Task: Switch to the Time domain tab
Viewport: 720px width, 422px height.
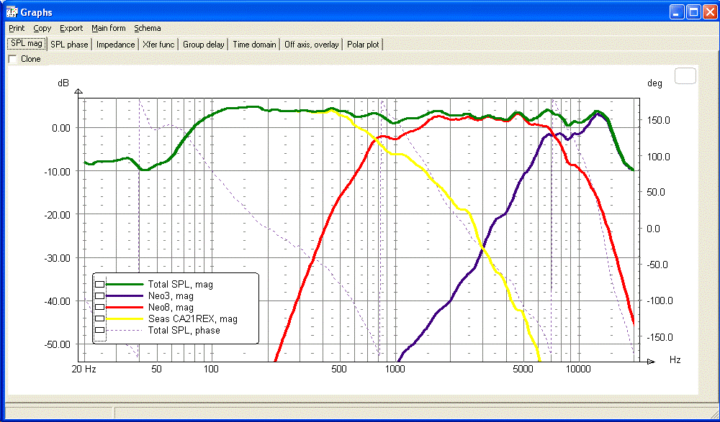Action: pyautogui.click(x=254, y=45)
